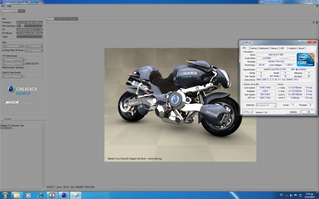319x199 pixels.
Task: Switch to the Pictures tab
Action: click(49, 19)
